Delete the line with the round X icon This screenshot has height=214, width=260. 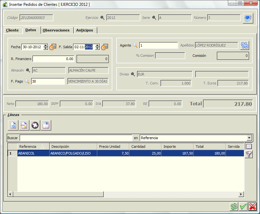[x=35, y=125]
